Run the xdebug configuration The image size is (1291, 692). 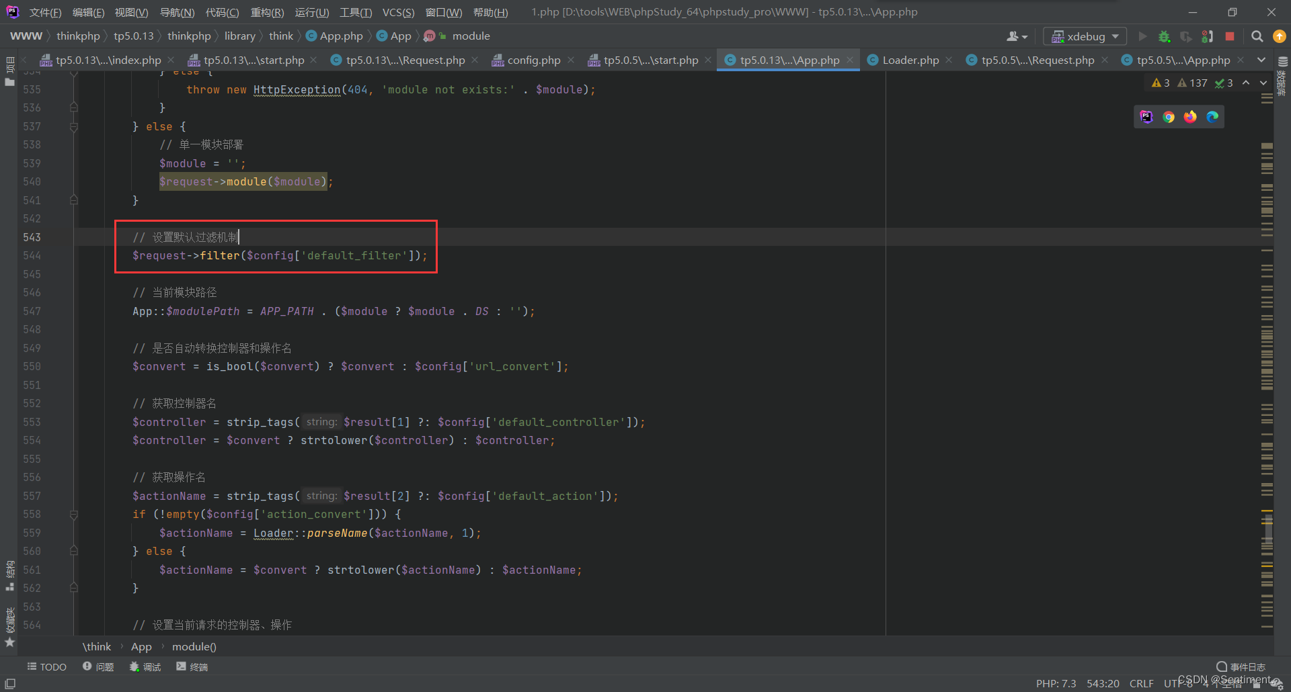[1142, 36]
